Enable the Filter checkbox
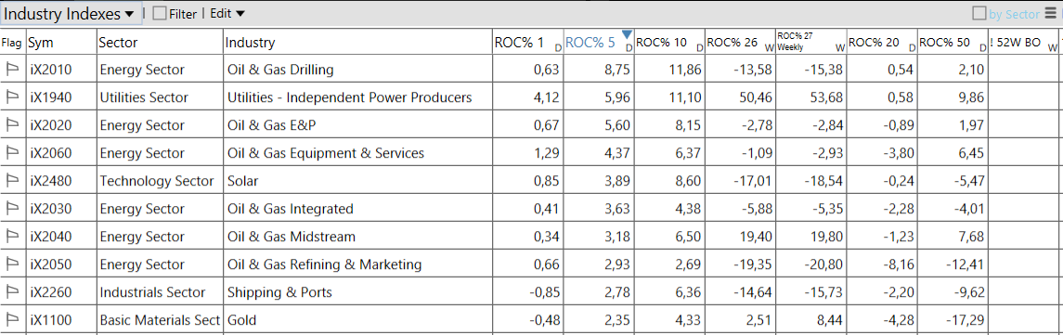The image size is (1063, 335). [160, 14]
